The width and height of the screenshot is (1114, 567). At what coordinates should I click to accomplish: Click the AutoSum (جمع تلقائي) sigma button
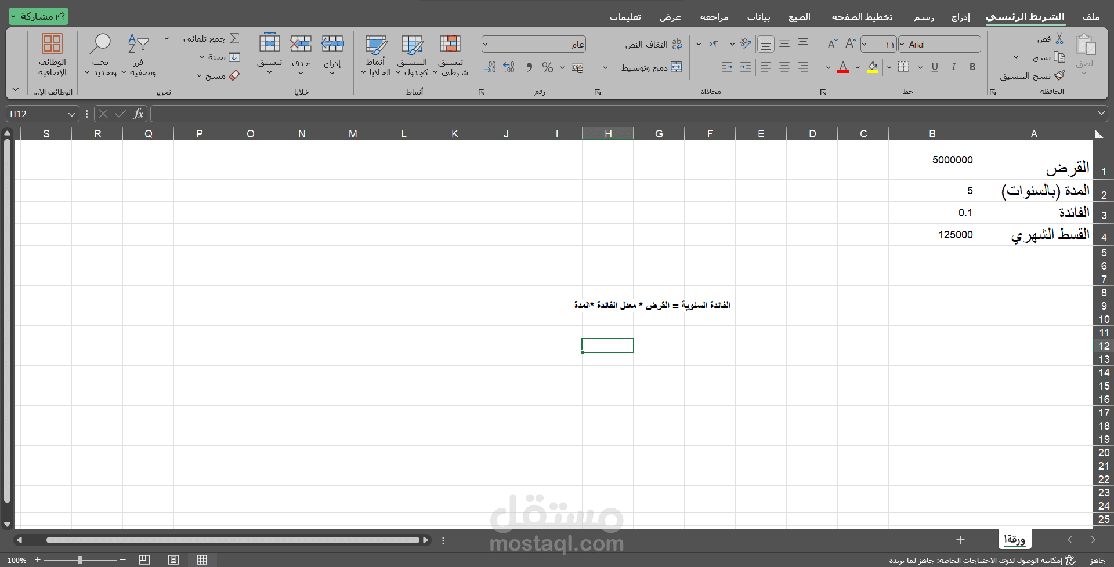pos(234,38)
